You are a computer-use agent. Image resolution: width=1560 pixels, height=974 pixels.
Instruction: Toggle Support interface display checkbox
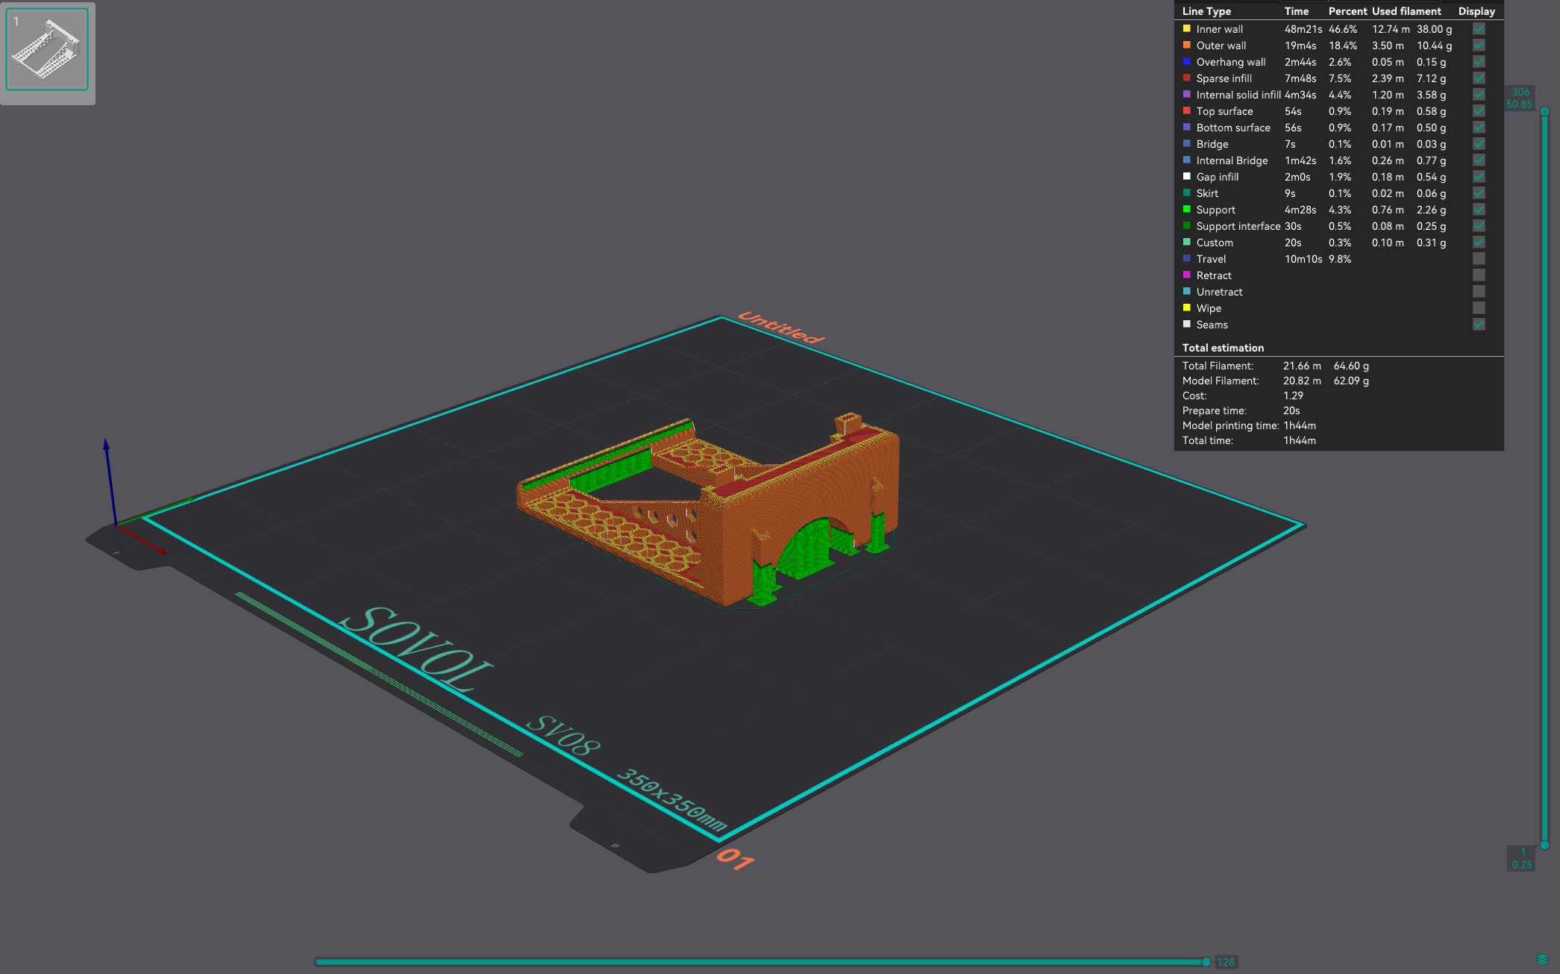point(1479,226)
